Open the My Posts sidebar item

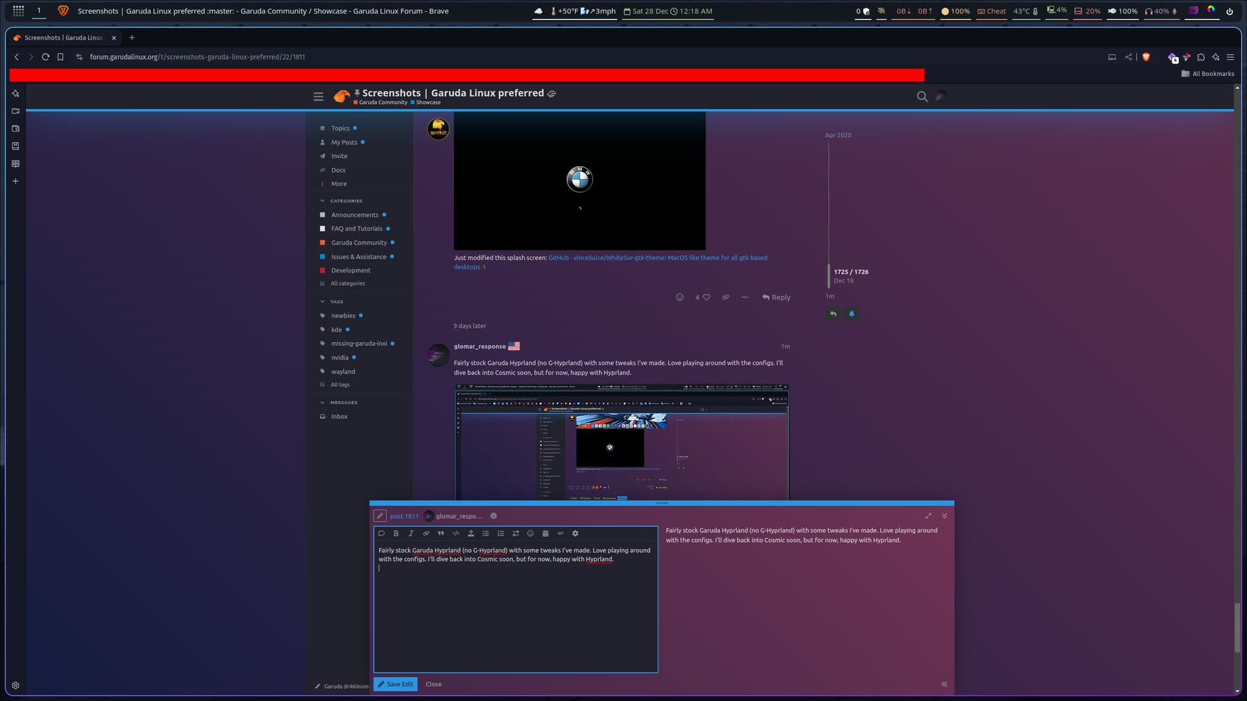tap(344, 142)
